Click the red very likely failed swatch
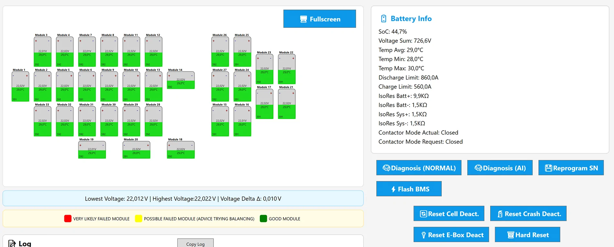The image size is (614, 247). pyautogui.click(x=68, y=219)
